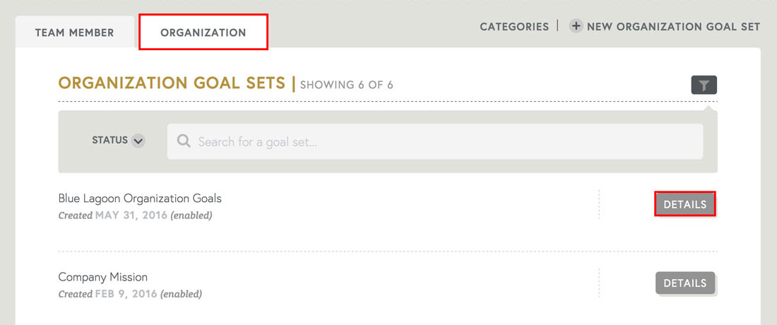The image size is (777, 325).
Task: Select the Blue Lagoon Organization Goals title
Action: click(x=140, y=198)
